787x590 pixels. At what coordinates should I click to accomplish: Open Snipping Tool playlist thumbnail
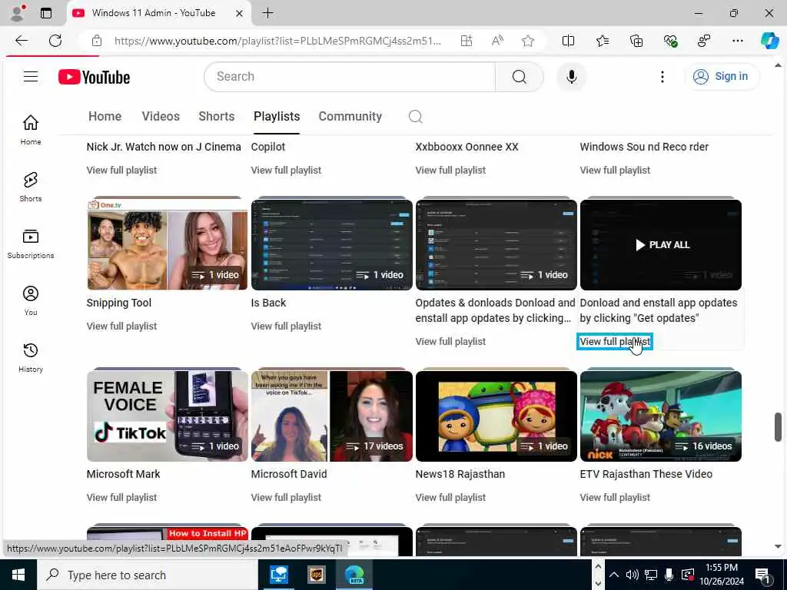coord(167,245)
